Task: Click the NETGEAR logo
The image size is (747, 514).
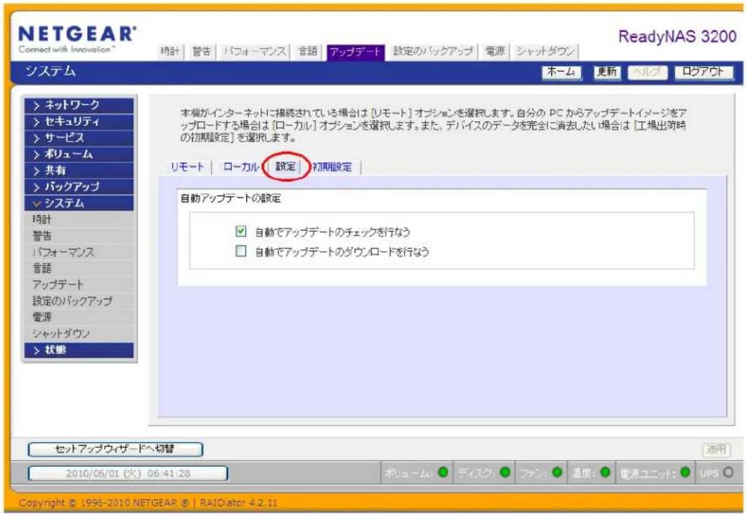Action: [77, 39]
